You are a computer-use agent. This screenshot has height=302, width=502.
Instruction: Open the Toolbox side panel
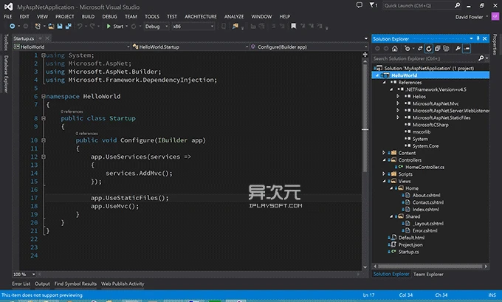(x=6, y=42)
